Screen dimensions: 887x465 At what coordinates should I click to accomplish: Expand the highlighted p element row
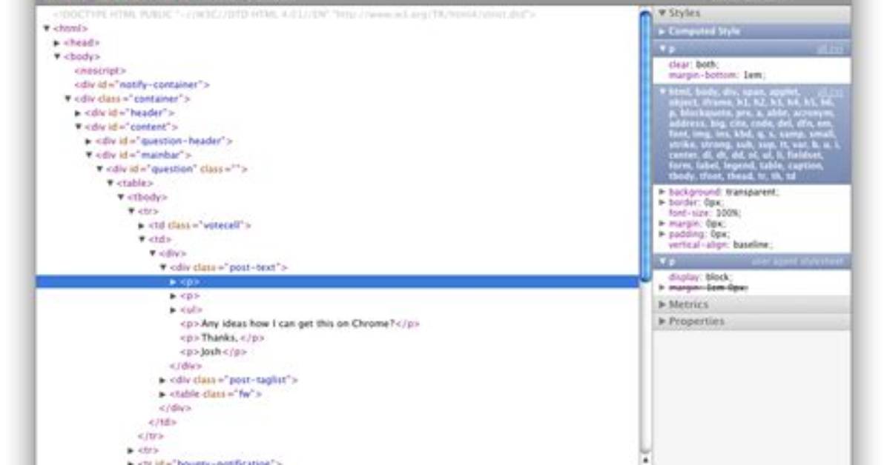coord(174,281)
